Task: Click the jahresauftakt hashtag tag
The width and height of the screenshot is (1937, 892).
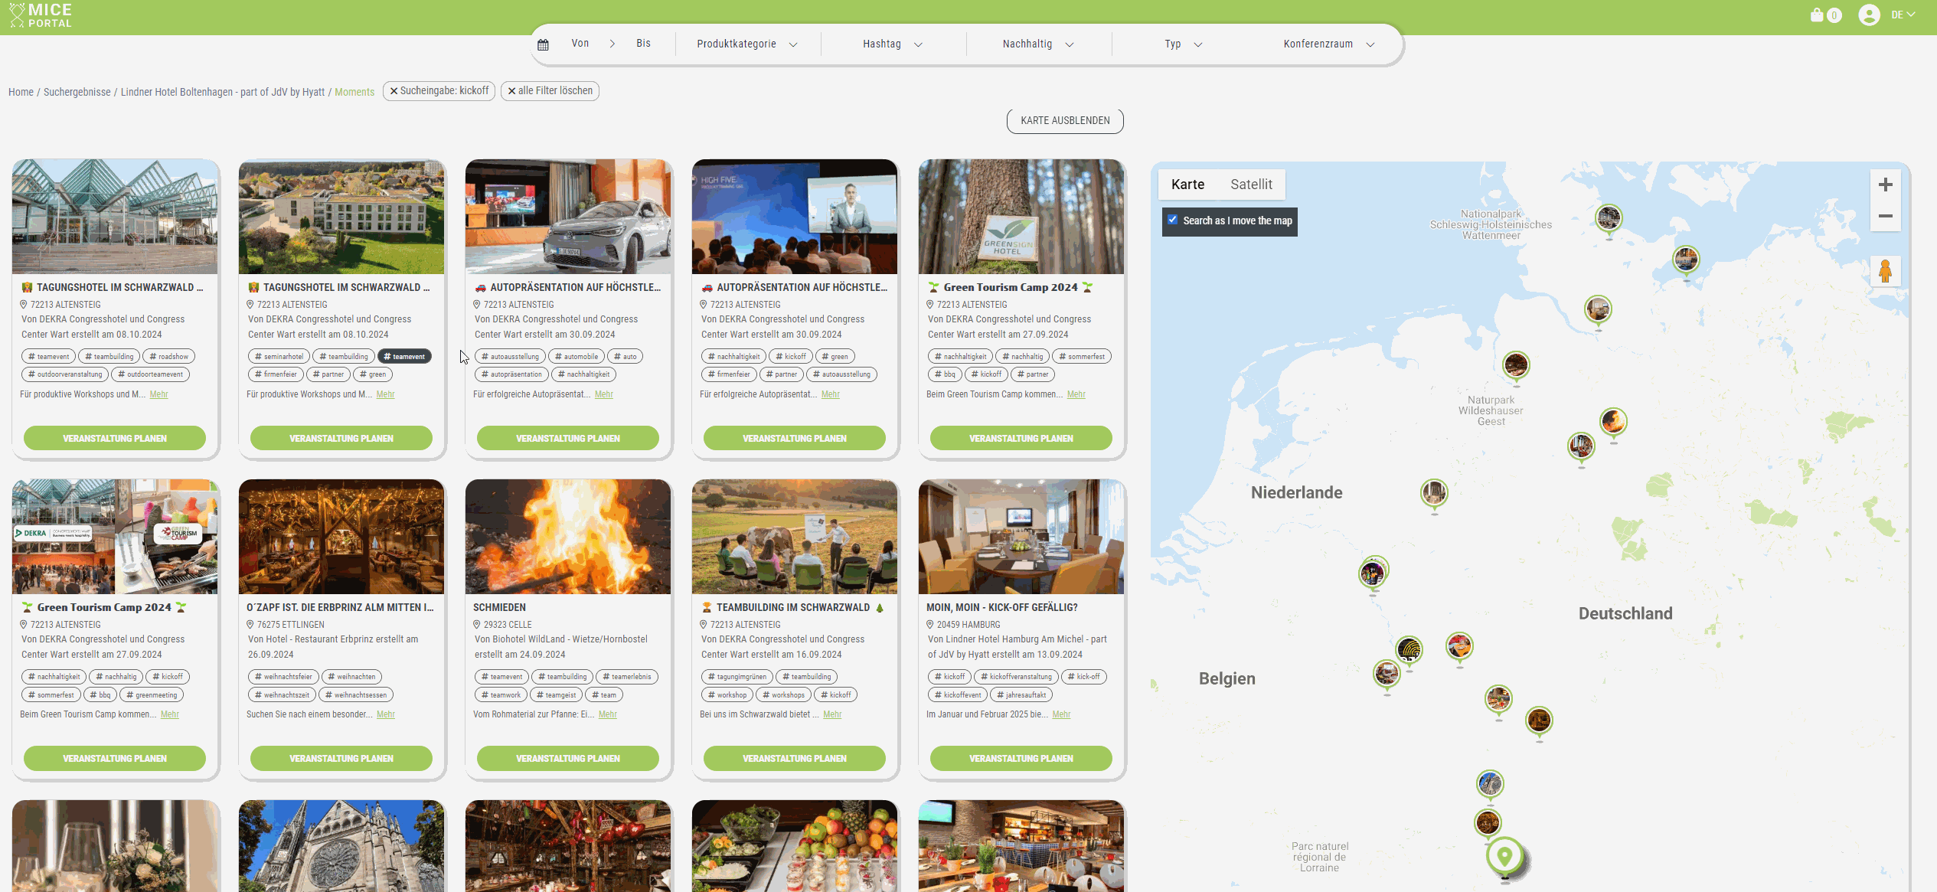Action: pyautogui.click(x=1021, y=695)
